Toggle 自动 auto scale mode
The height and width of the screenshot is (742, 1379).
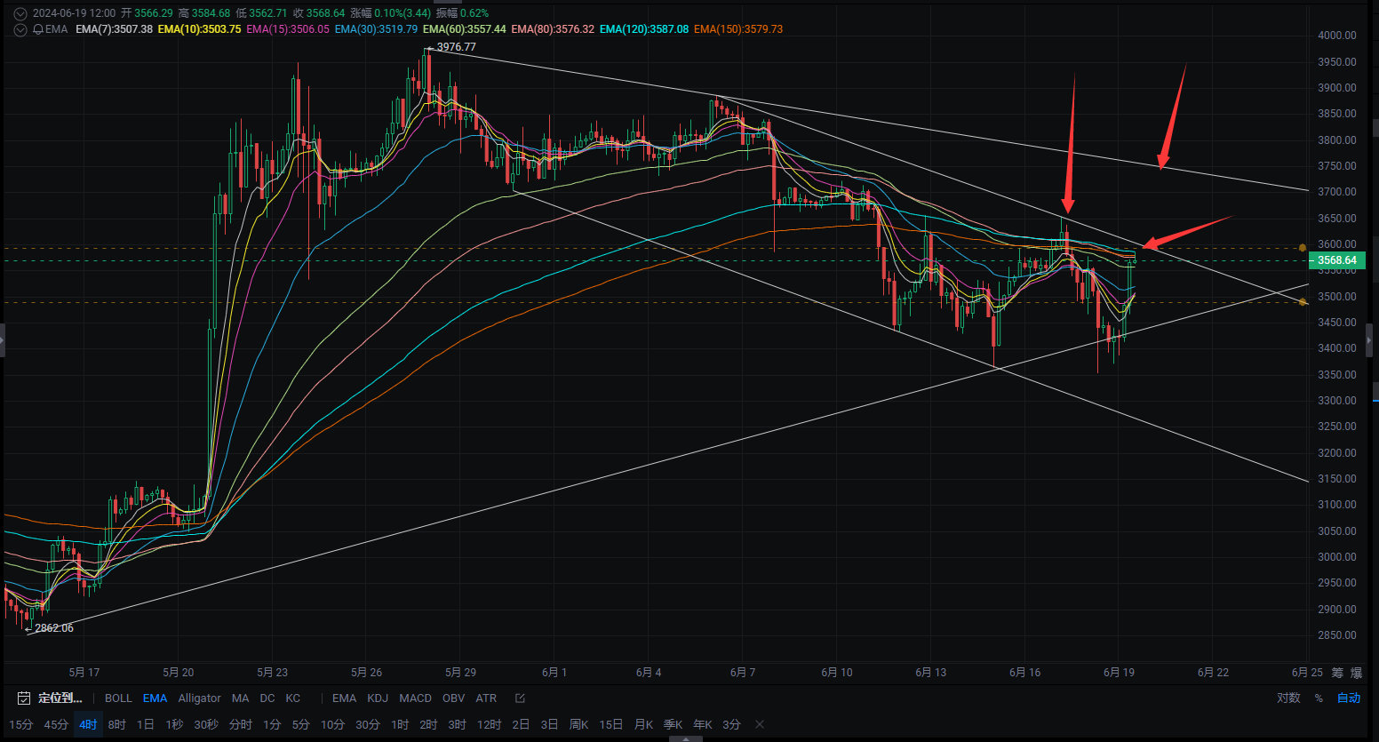[1349, 698]
